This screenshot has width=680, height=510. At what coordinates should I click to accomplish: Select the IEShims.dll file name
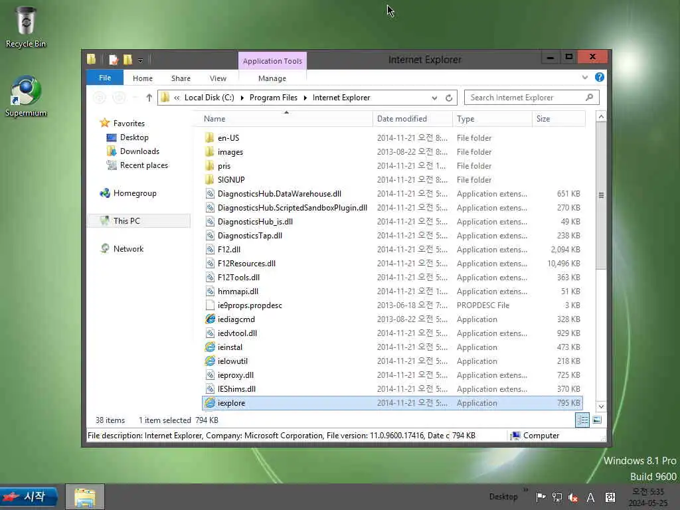(237, 389)
